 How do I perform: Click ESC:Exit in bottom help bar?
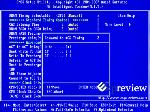coord(108,105)
